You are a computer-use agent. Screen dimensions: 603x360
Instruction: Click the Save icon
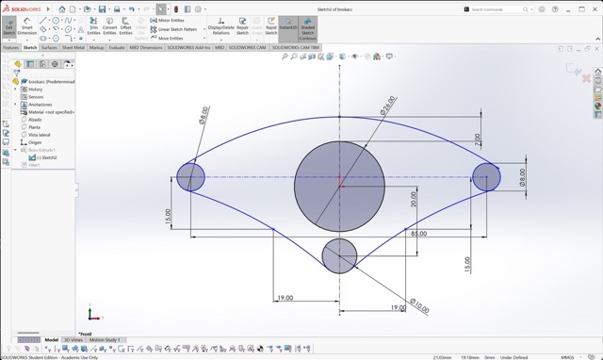102,8
